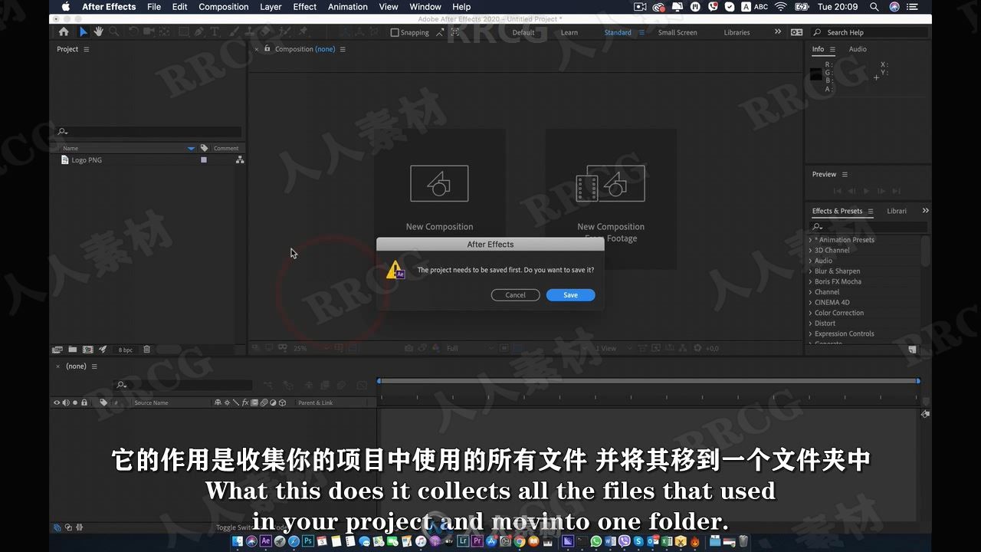Open Photoshop from the Dock

coord(307,541)
